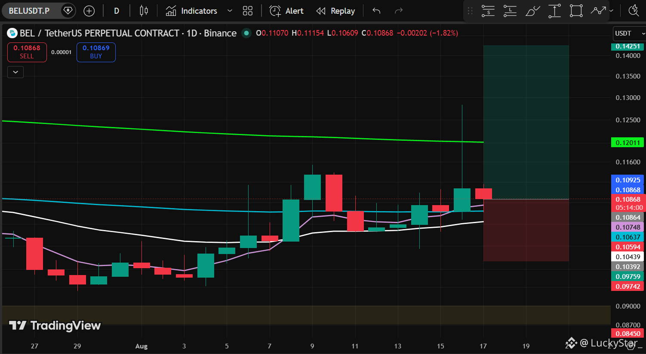Redo the last undone action
646x354 pixels.
coord(399,11)
